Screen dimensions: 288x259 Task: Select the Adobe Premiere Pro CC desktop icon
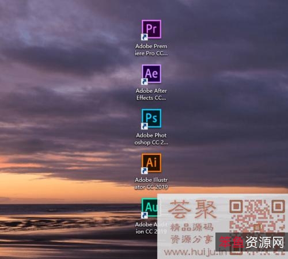coord(151,29)
